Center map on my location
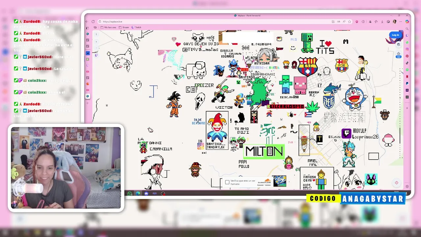The height and width of the screenshot is (237, 421). (396, 183)
